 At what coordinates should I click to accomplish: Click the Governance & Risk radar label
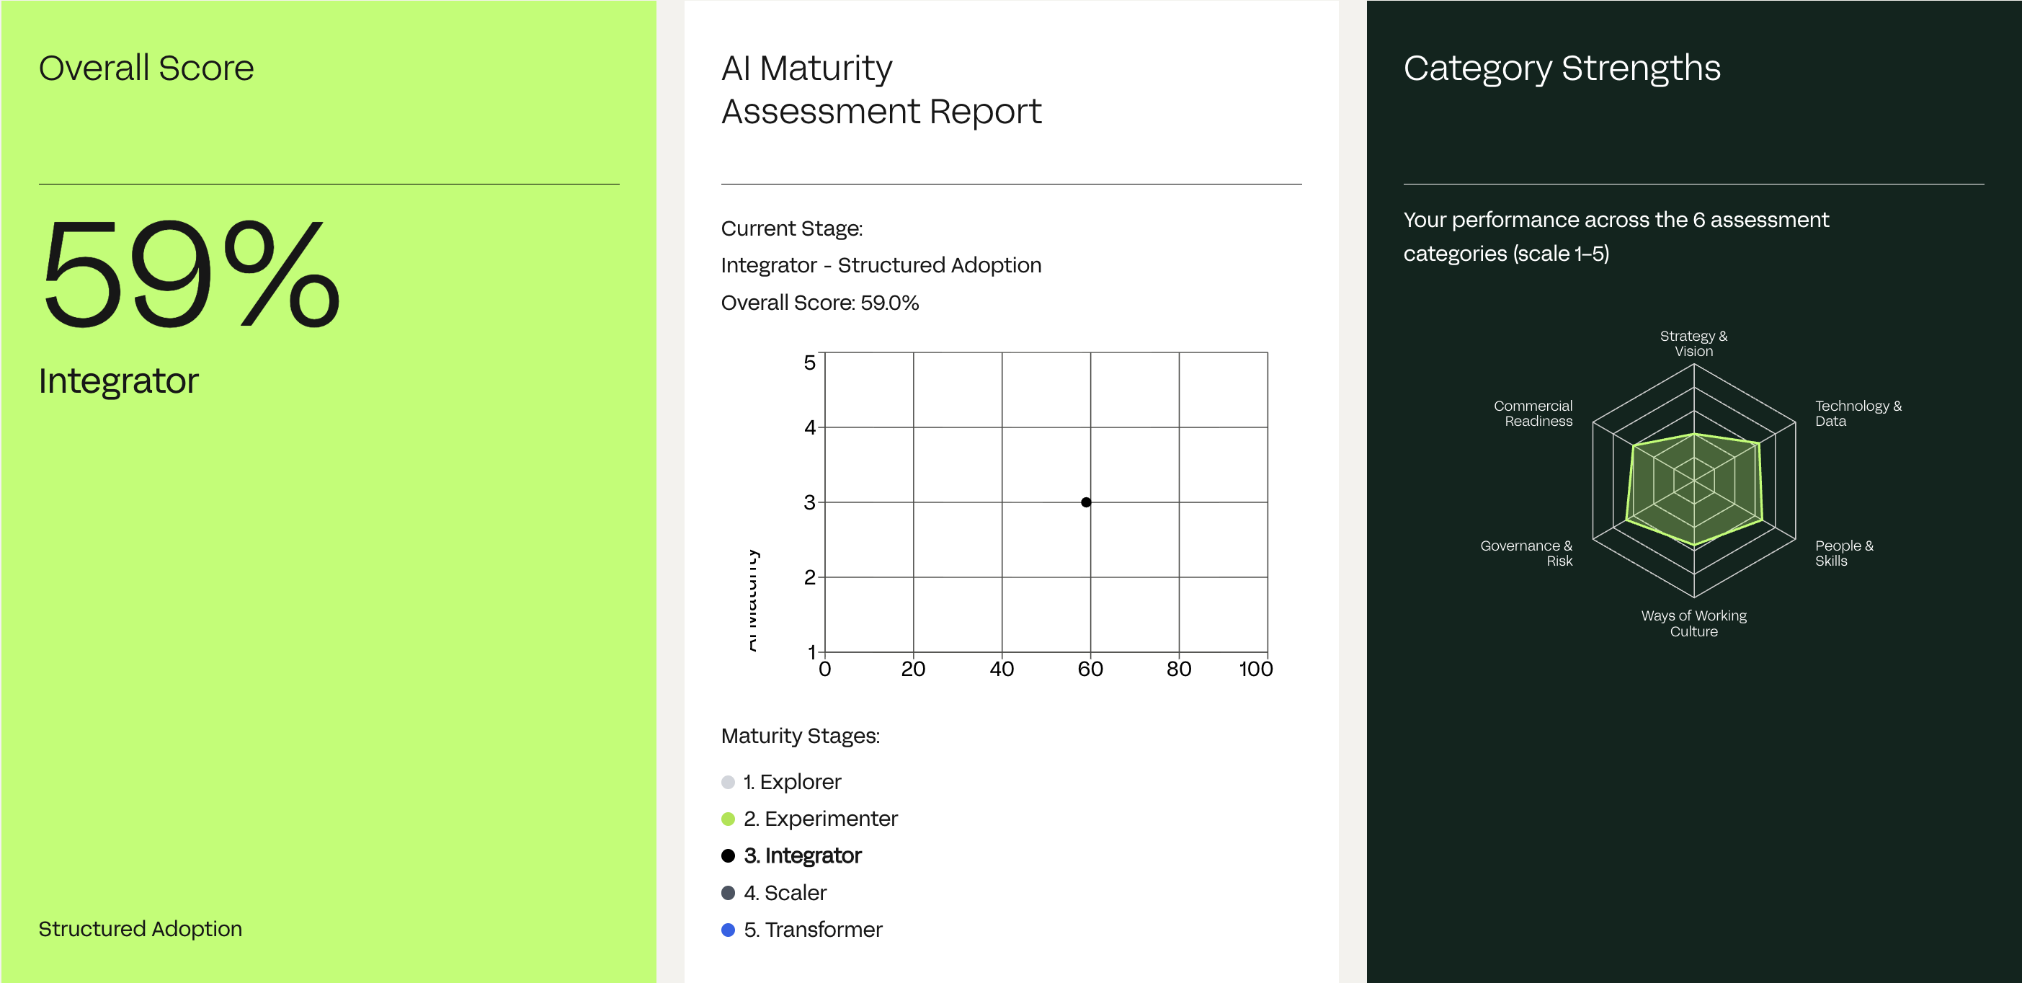click(x=1527, y=553)
